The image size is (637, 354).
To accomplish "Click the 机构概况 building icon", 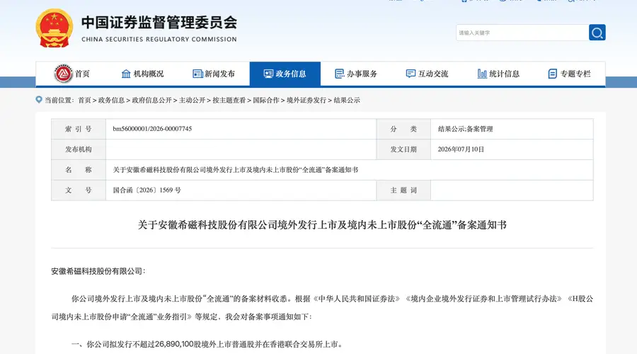I will 126,74.
